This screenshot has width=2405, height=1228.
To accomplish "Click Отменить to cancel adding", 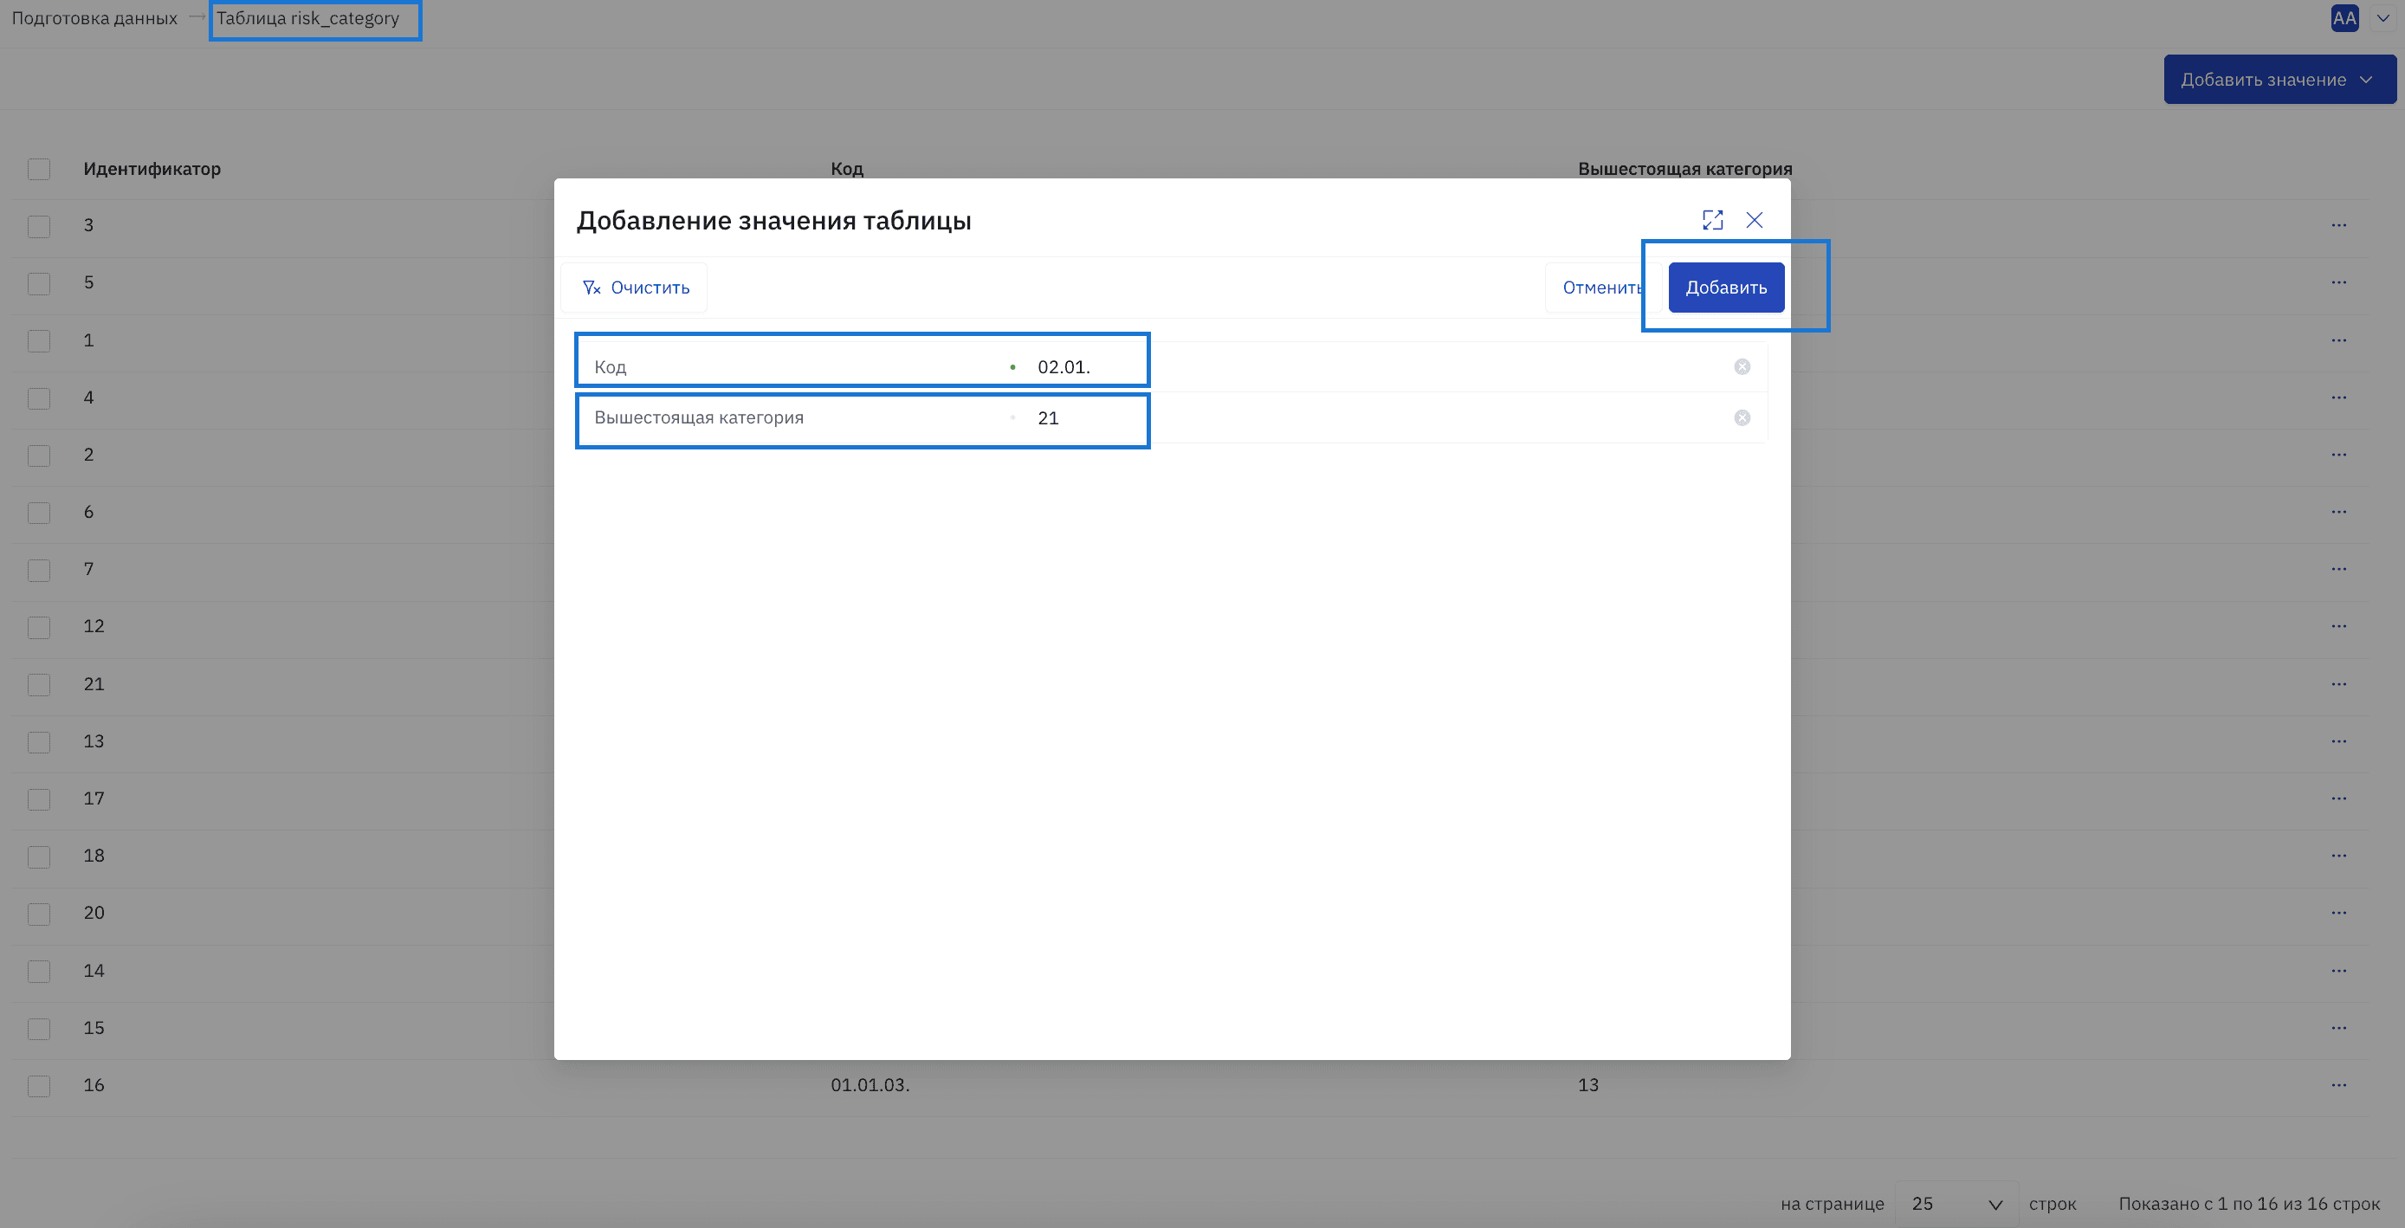I will pos(1602,288).
